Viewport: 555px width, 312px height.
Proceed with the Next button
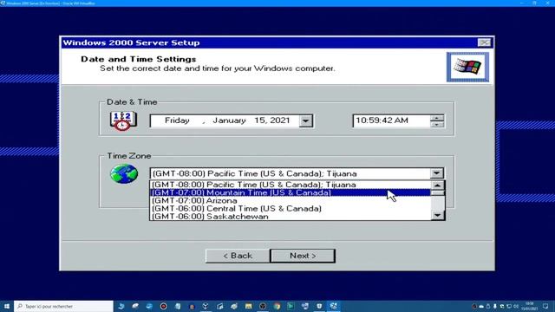pos(303,256)
